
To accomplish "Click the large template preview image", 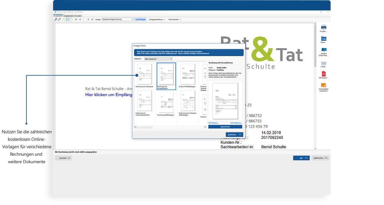I will (225, 101).
